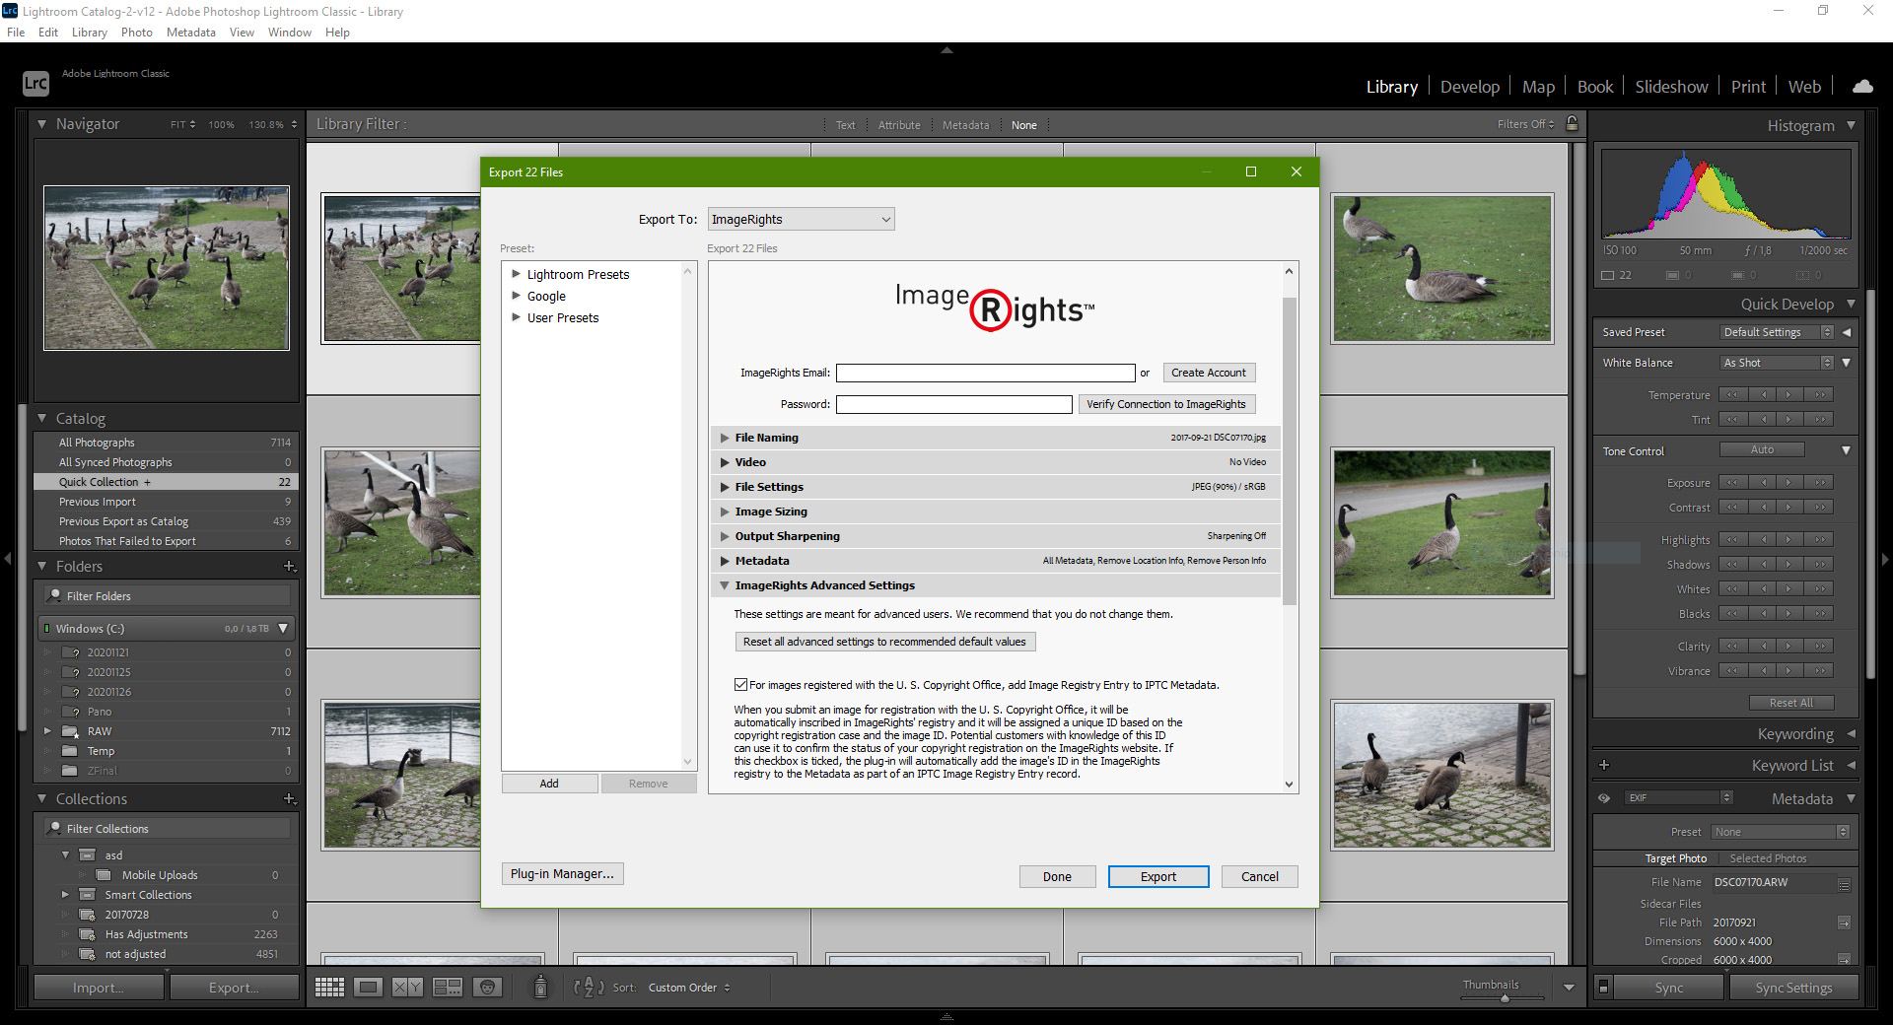Screen dimensions: 1893x1025
Task: Click the cloud sync status icon
Action: click(x=1862, y=87)
